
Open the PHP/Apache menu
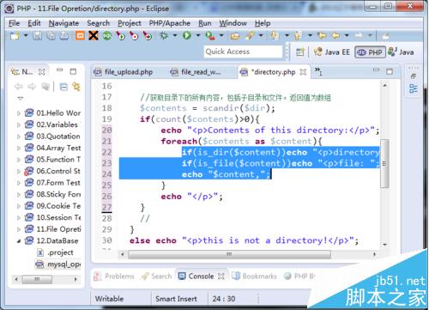[x=170, y=23]
